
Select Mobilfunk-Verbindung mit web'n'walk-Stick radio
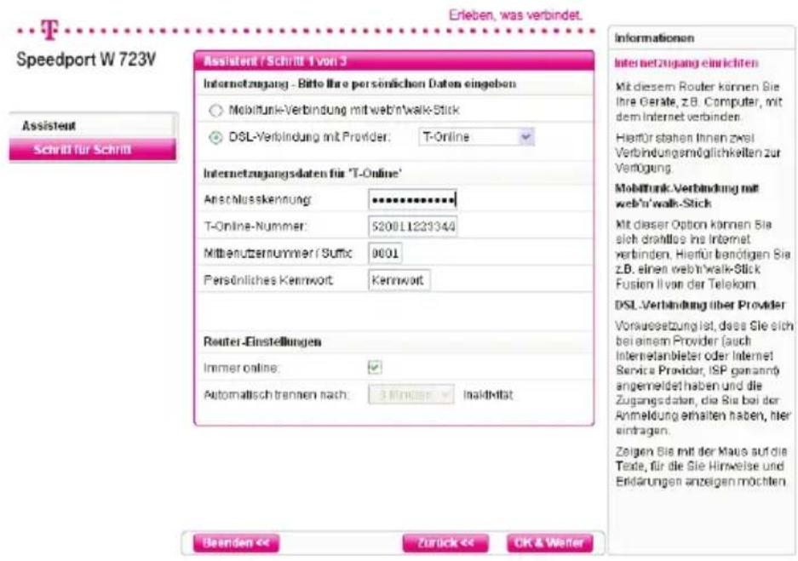pos(215,111)
